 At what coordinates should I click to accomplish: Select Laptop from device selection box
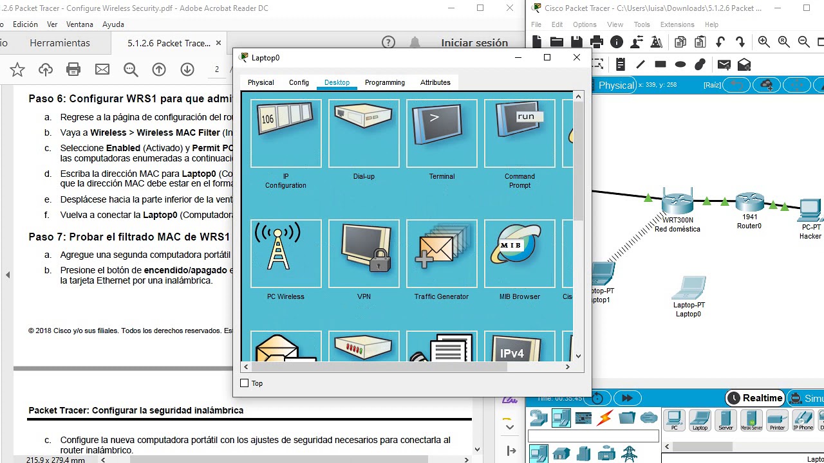(700, 421)
